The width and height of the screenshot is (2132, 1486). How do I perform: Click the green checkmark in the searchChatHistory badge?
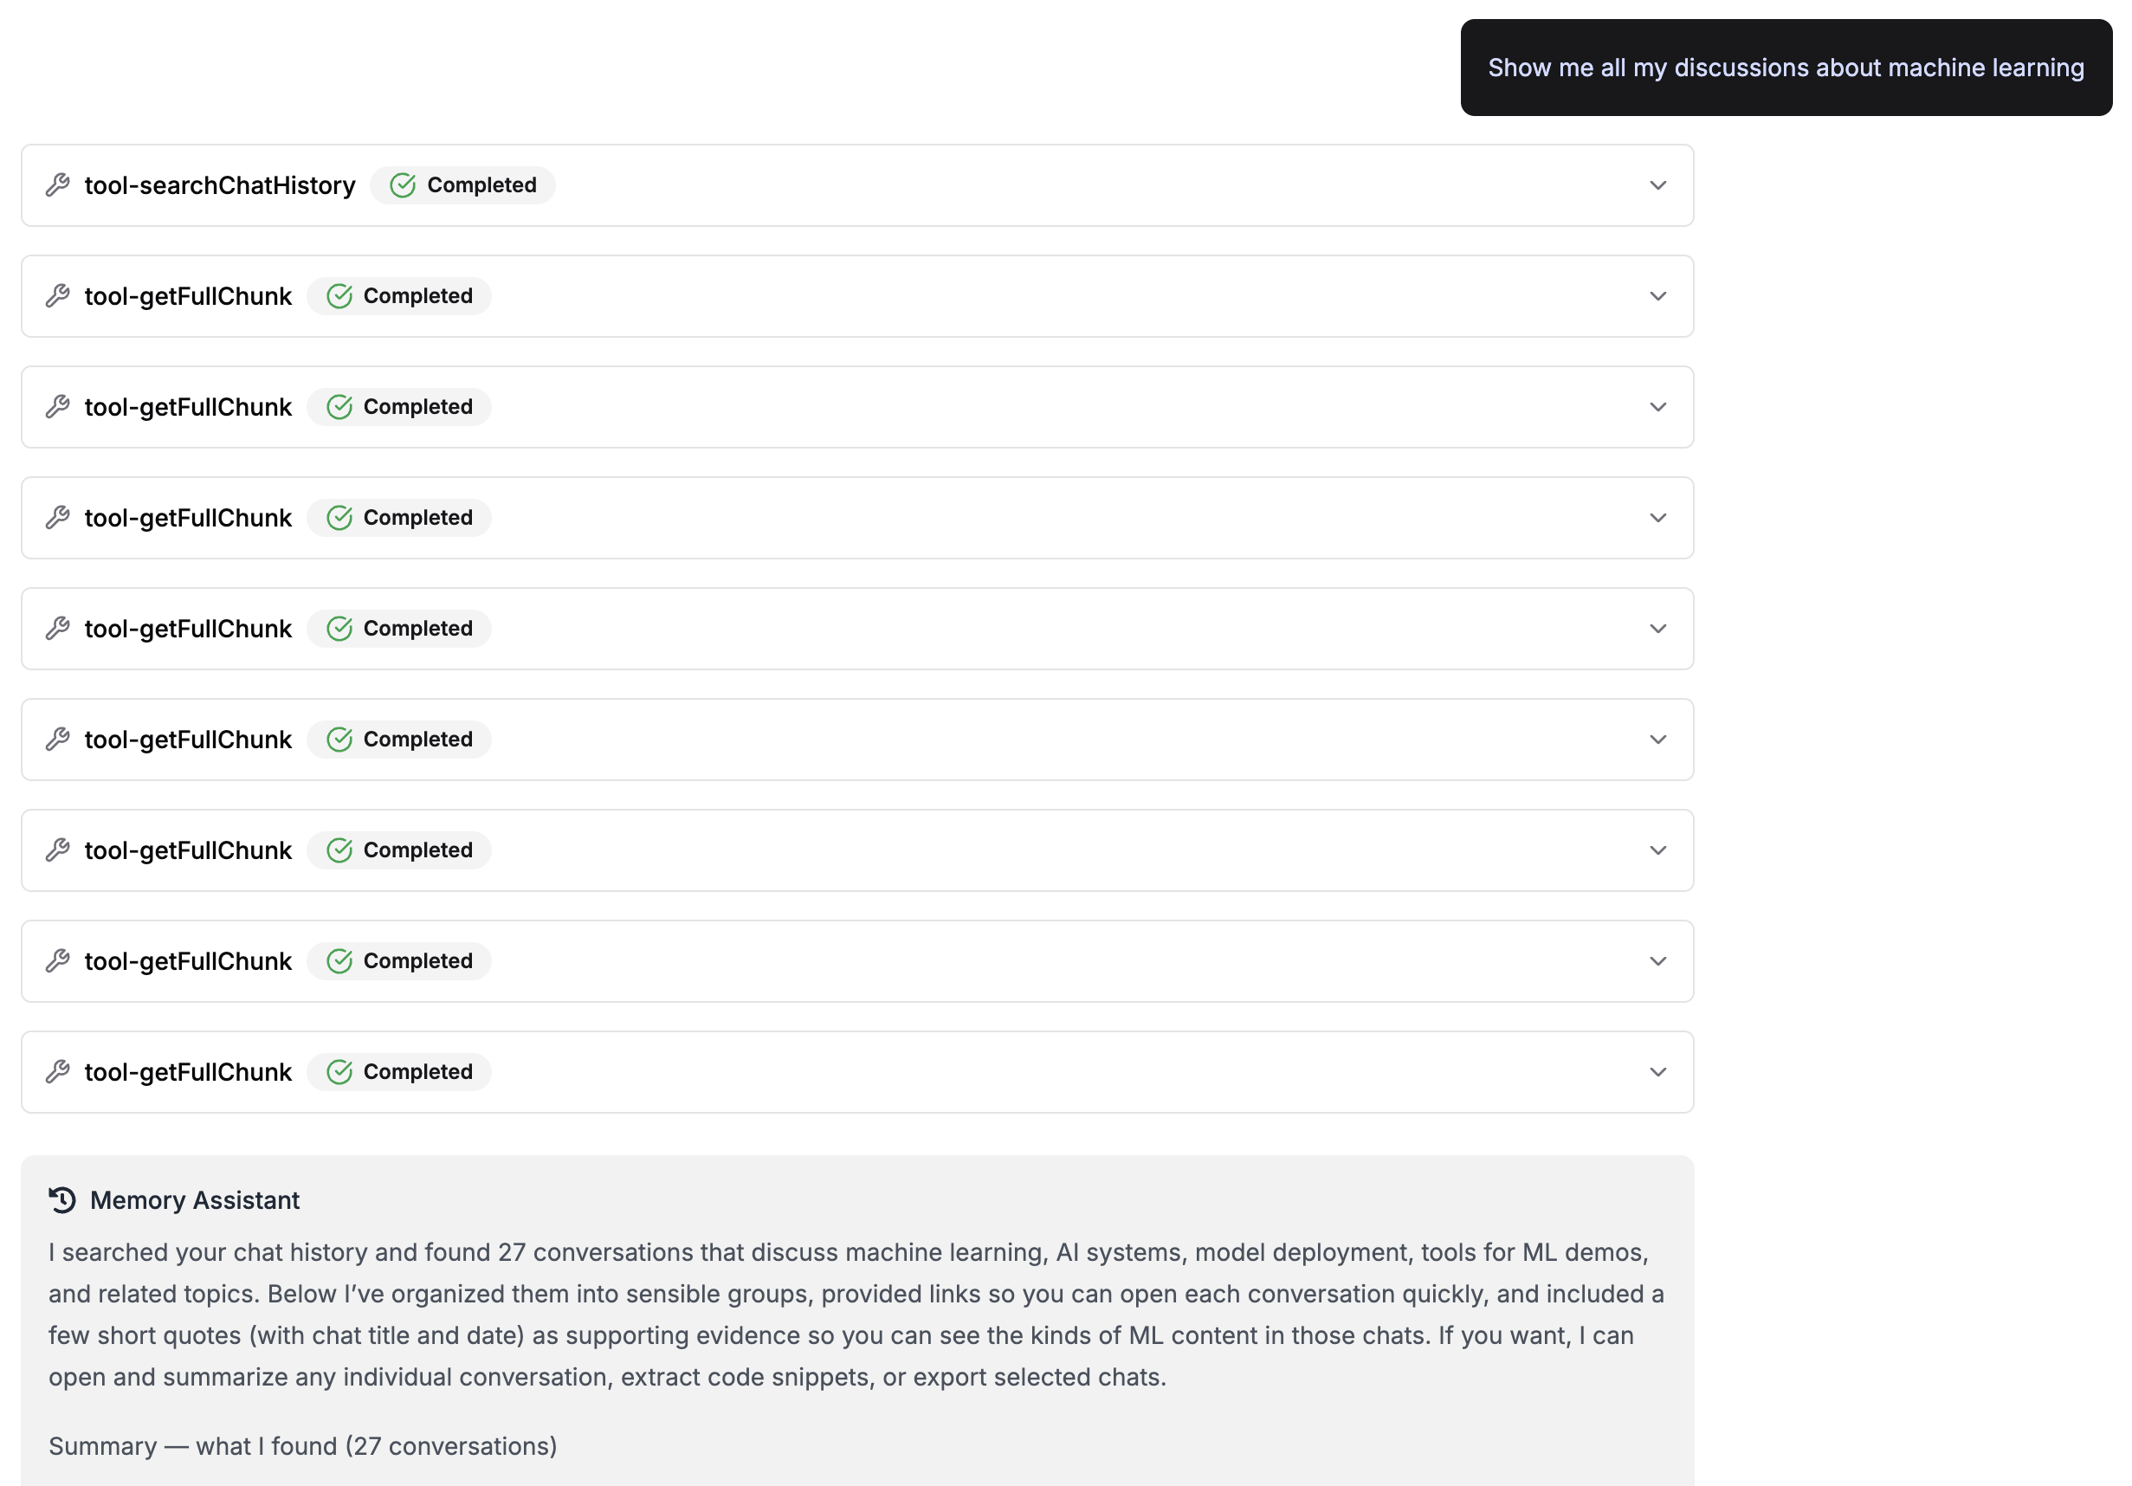click(403, 184)
